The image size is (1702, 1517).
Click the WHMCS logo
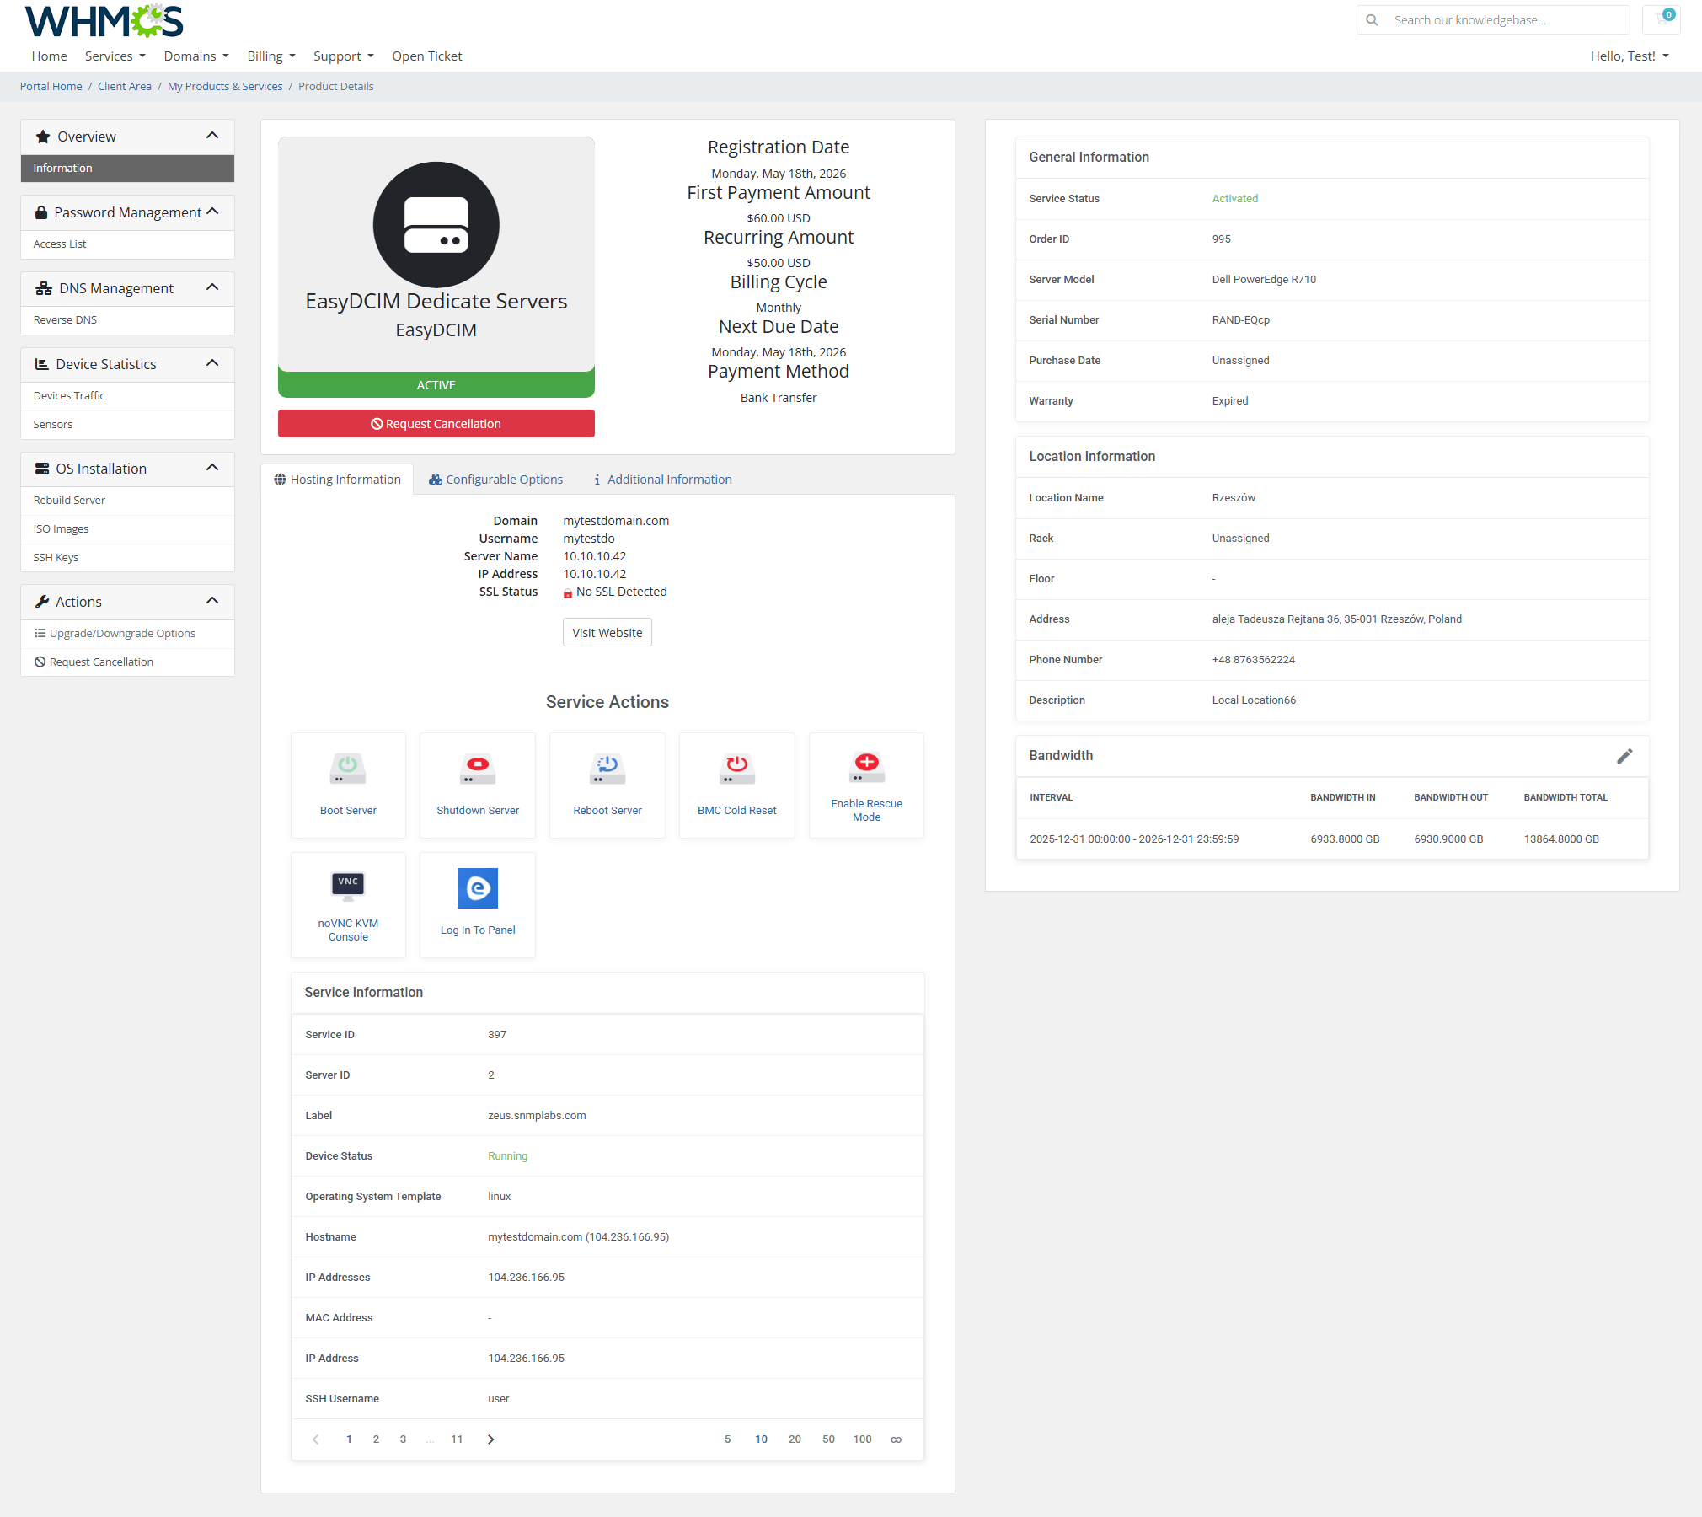click(x=104, y=21)
